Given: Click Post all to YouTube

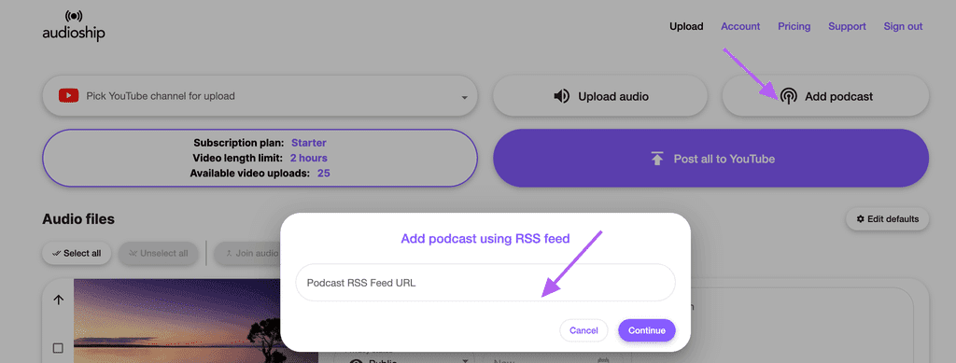Looking at the screenshot, I should 710,159.
